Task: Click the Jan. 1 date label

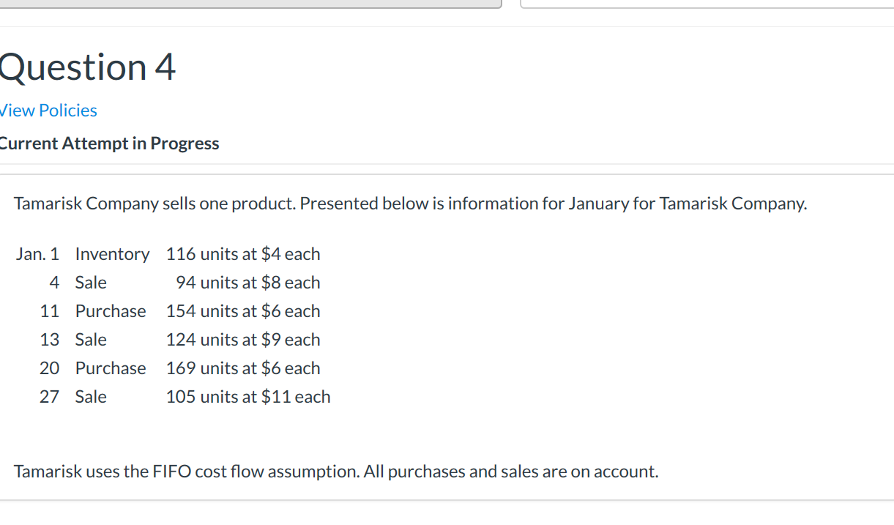Action: [37, 254]
